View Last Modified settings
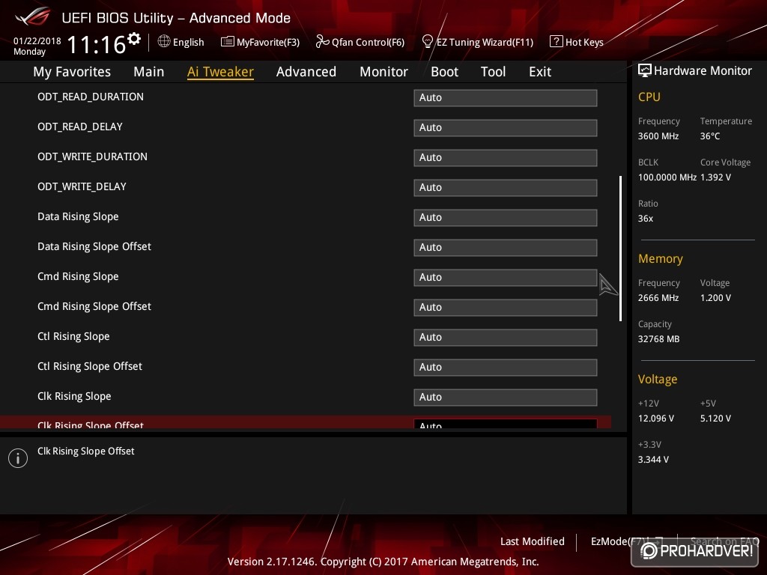 533,541
